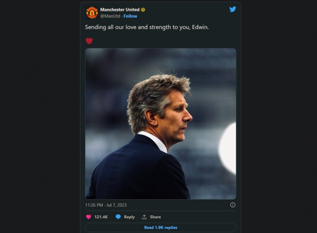Click the blue reply bubble icon
The width and height of the screenshot is (317, 233).
[x=118, y=217]
